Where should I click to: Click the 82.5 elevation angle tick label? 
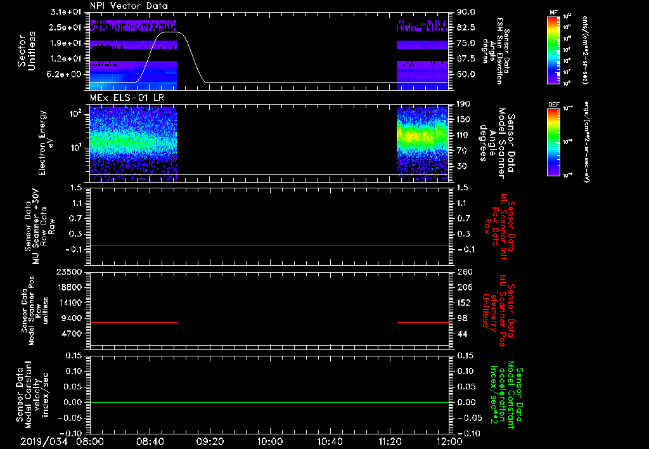click(x=466, y=27)
